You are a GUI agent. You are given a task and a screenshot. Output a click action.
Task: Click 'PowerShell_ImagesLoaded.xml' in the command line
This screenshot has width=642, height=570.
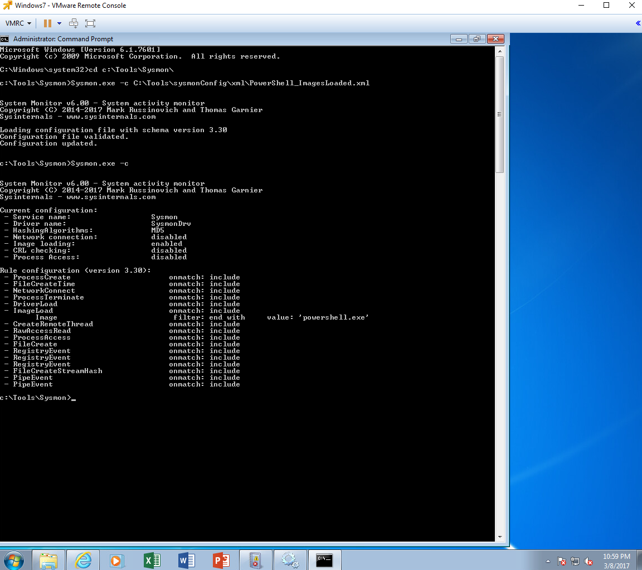pyautogui.click(x=309, y=83)
